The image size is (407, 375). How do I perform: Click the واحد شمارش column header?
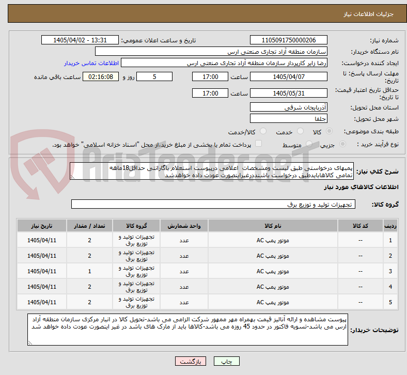184,226
